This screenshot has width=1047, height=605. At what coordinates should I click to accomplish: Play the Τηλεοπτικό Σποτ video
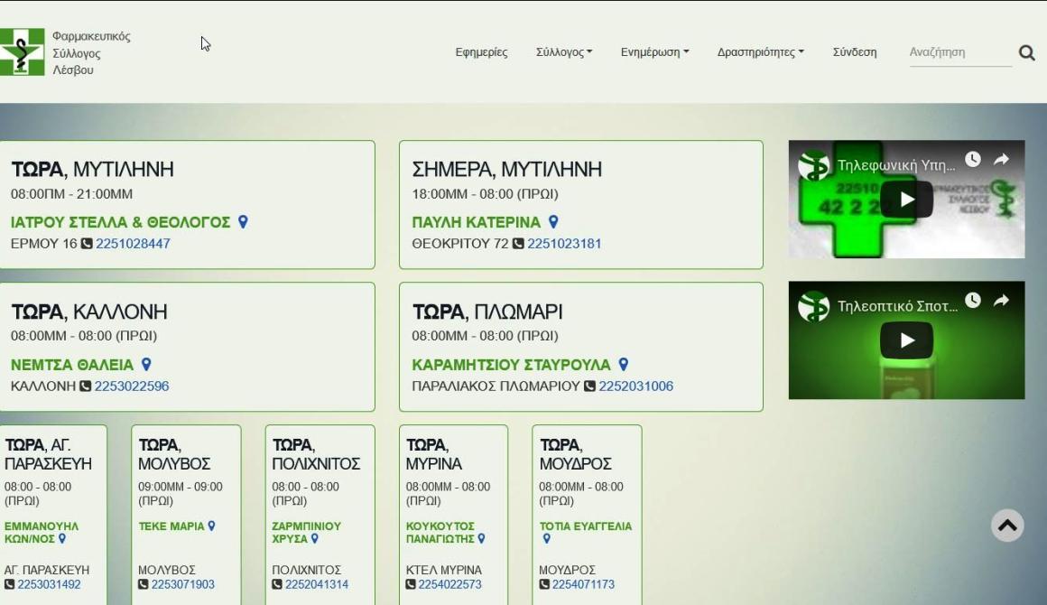coord(906,340)
